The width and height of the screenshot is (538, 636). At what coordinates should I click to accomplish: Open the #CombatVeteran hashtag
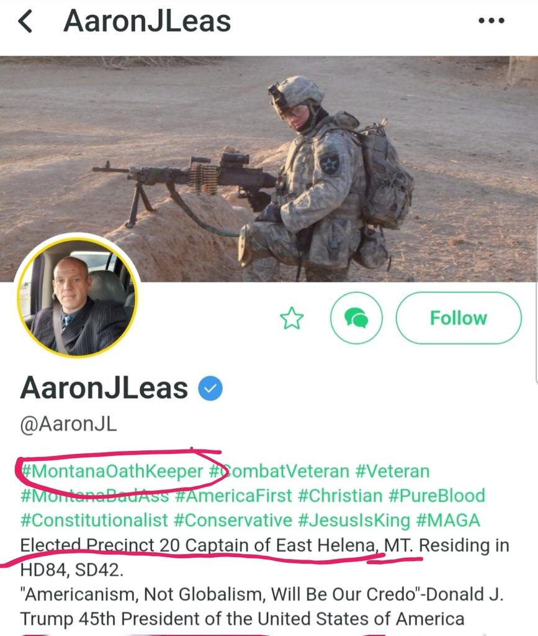pyautogui.click(x=279, y=471)
